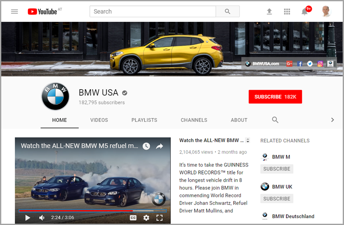The height and width of the screenshot is (225, 344).
Task: Show more channel tabs with the arrow
Action: pos(332,120)
